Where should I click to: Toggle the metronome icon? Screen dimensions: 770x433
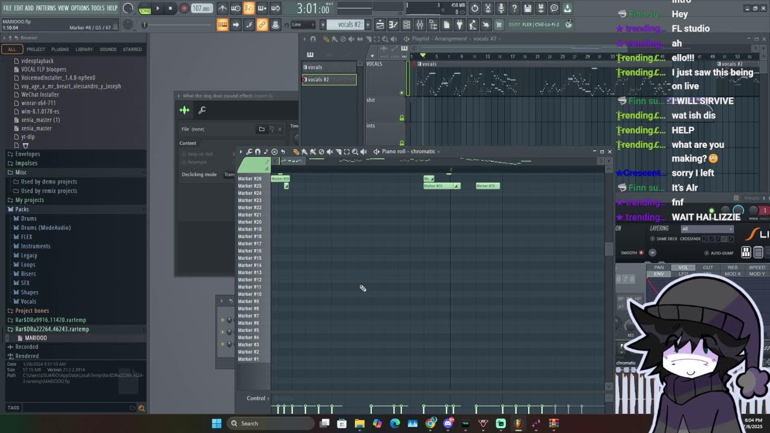(x=223, y=8)
